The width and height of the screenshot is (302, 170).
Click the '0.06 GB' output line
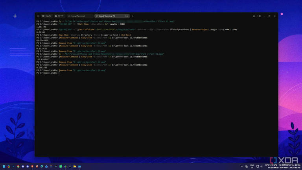[41, 32]
